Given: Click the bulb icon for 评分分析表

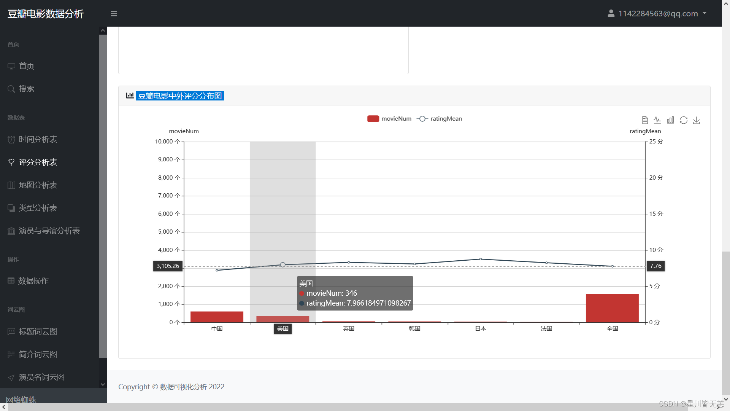Looking at the screenshot, I should (11, 162).
